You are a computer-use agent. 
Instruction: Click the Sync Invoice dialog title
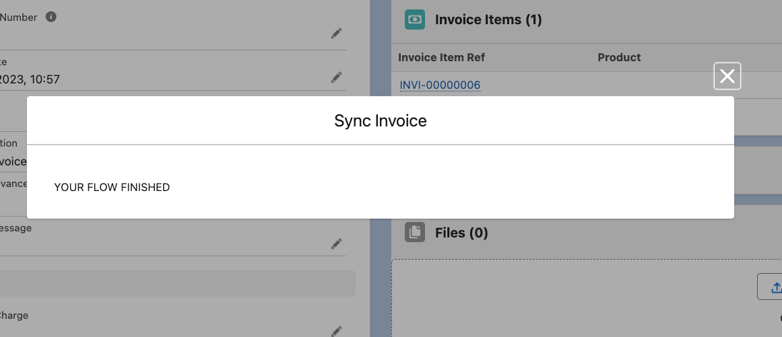pos(381,121)
